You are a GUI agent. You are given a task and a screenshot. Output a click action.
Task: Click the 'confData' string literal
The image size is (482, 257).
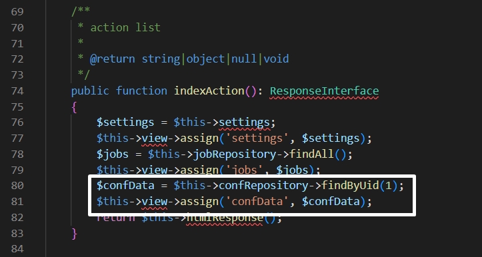click(257, 202)
